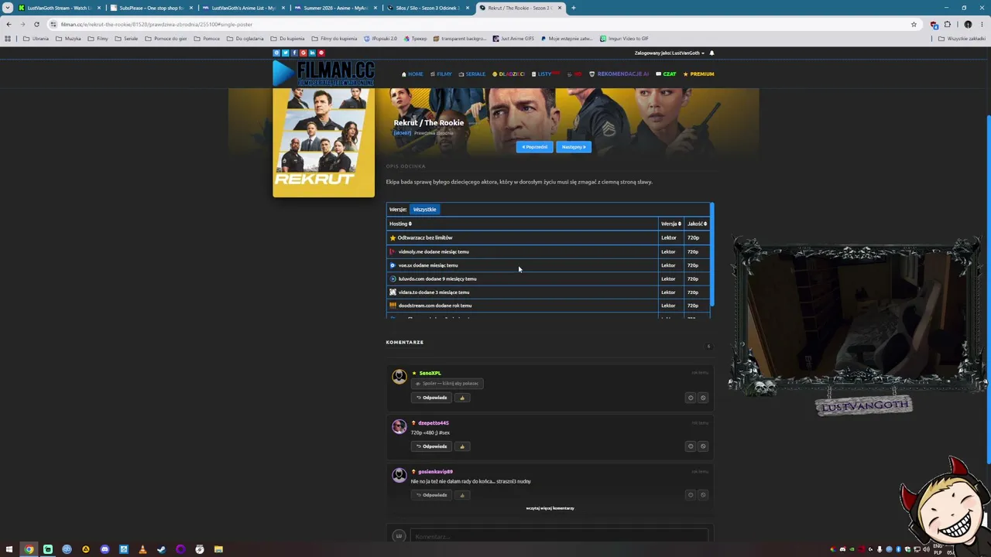Reply to dzepetto445's comment (Odpowiedz)
The width and height of the screenshot is (991, 557).
click(x=431, y=446)
